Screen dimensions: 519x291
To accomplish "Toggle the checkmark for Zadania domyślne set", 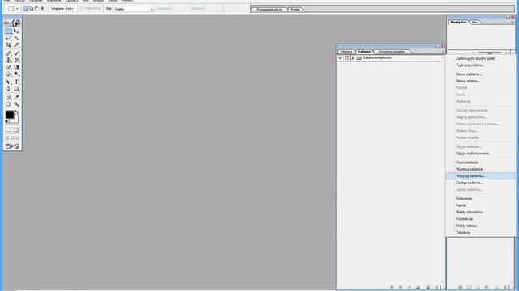I will [x=341, y=57].
